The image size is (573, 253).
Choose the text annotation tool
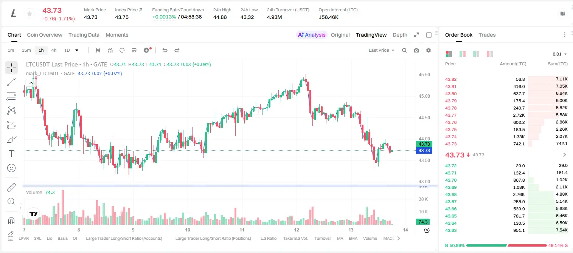click(x=11, y=154)
